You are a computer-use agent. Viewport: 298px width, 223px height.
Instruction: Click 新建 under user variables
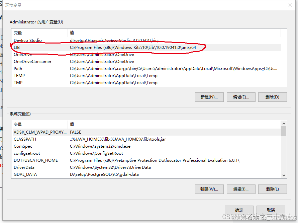209,97
